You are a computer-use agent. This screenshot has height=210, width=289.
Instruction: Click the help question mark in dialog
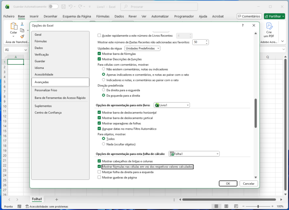[243, 26]
